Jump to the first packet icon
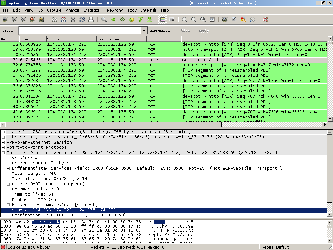 (140, 20)
